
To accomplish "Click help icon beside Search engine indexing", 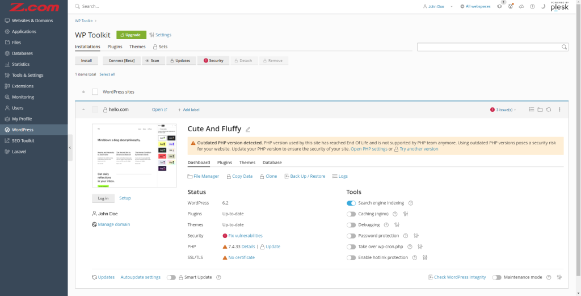I will point(411,203).
